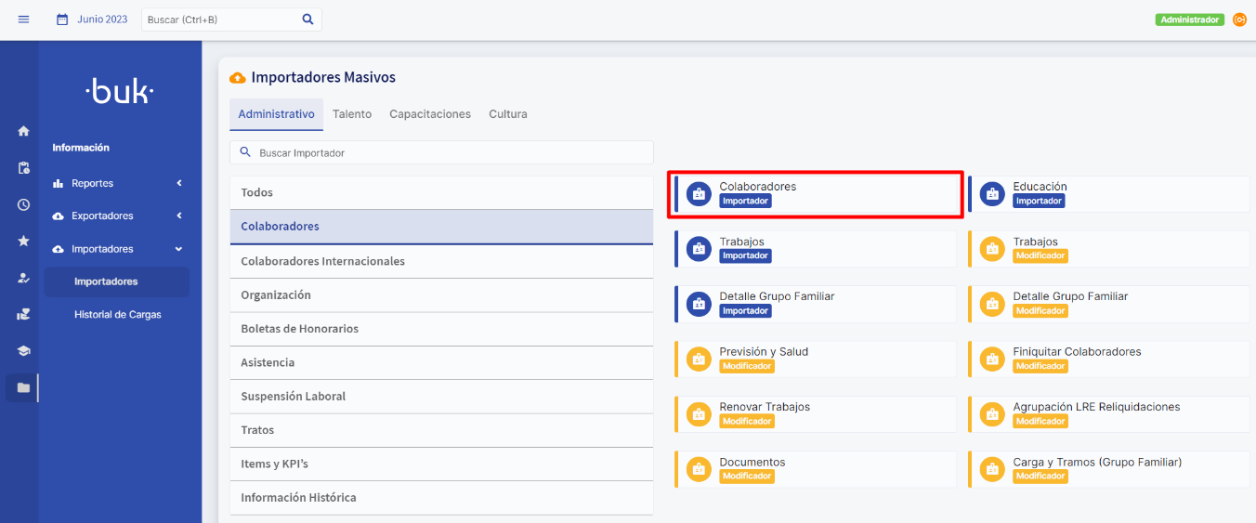The height and width of the screenshot is (523, 1256).
Task: Select the Finiquitar Colaboradores modifier
Action: [x=1108, y=359]
